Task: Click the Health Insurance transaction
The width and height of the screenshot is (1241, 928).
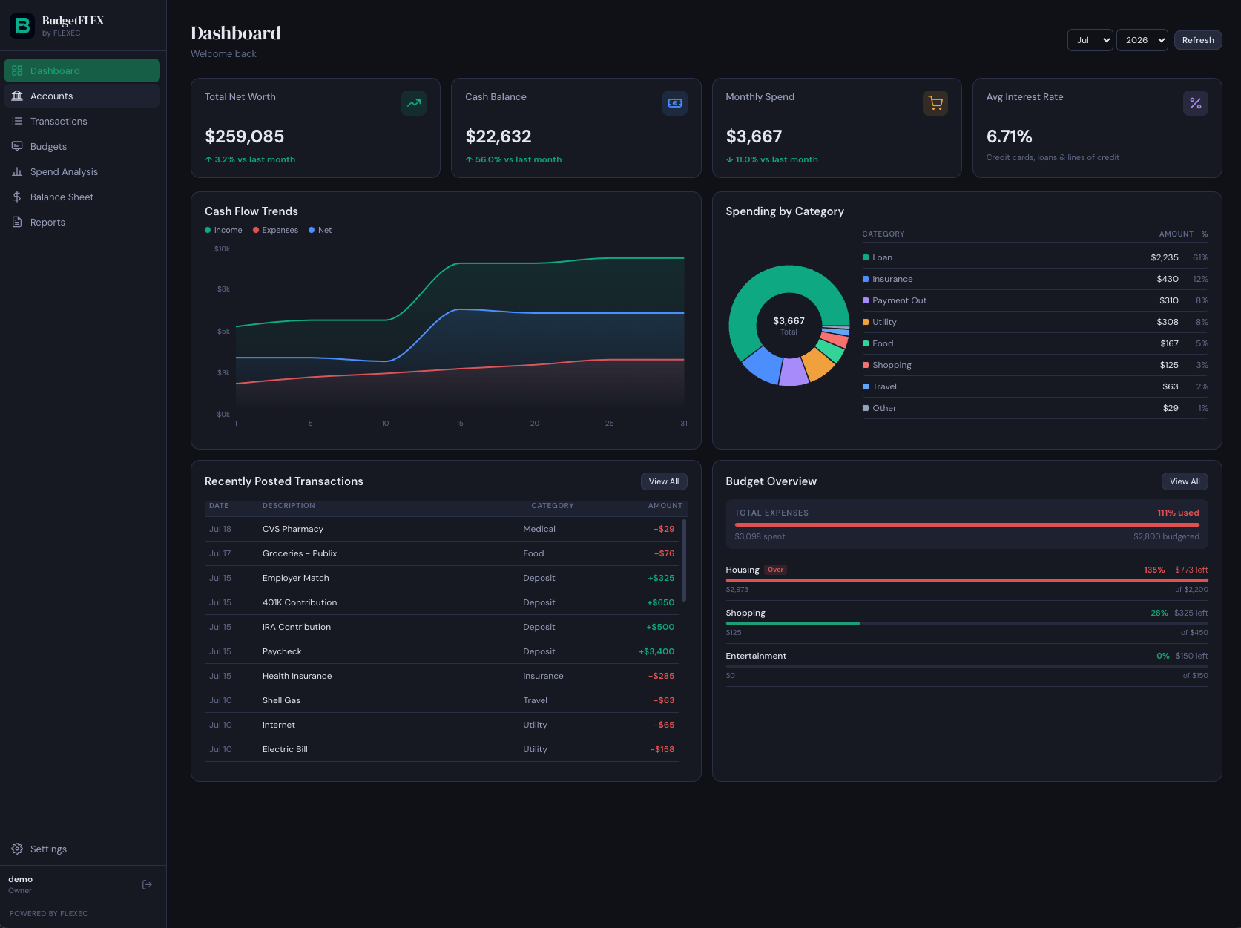Action: (x=442, y=676)
